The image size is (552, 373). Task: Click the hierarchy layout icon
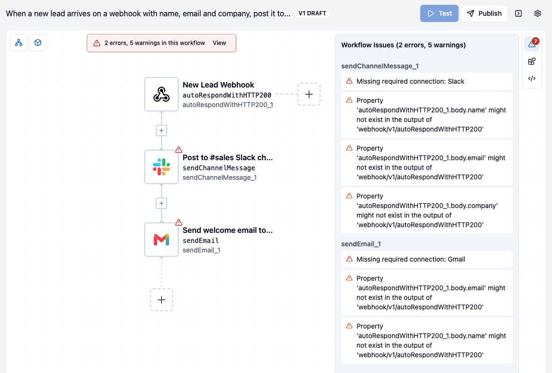point(19,43)
